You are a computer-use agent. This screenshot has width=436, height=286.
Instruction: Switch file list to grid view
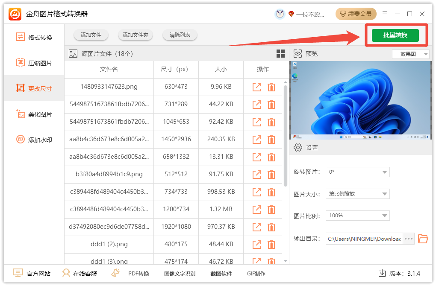tap(280, 54)
